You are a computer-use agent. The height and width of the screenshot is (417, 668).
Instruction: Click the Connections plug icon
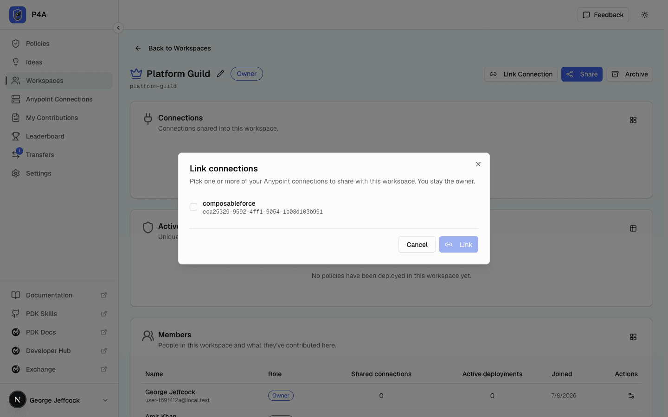(x=148, y=119)
